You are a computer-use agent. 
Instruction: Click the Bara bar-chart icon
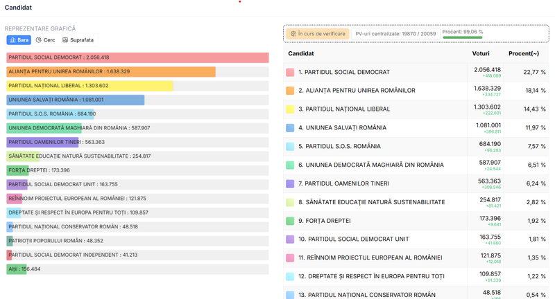pyautogui.click(x=12, y=40)
